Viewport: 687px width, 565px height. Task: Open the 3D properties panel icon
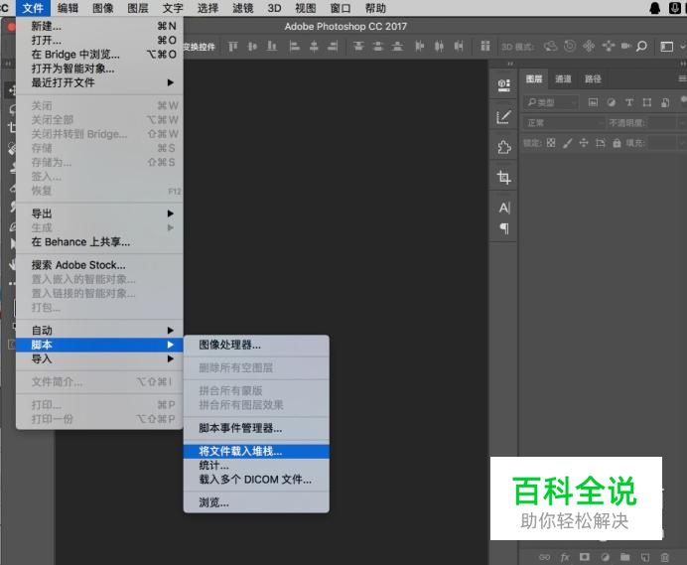tap(504, 84)
